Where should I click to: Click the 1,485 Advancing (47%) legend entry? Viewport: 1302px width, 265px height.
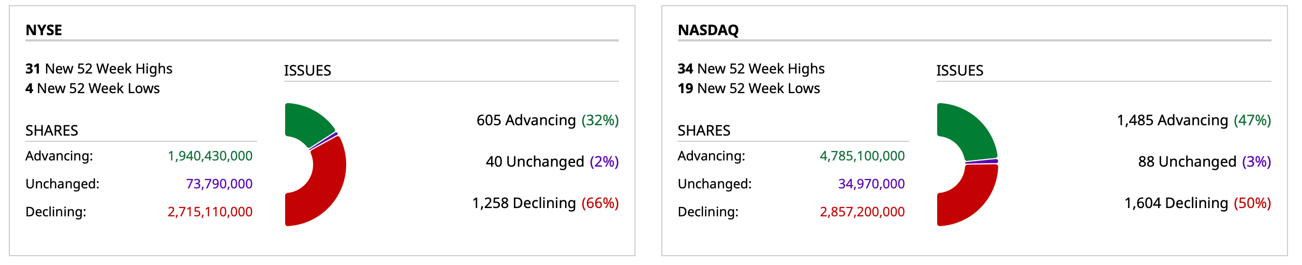click(1193, 120)
